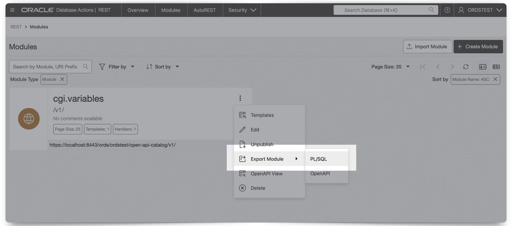Jump to first page using pagination icon
Screen dimensions: 512x226
423,66
